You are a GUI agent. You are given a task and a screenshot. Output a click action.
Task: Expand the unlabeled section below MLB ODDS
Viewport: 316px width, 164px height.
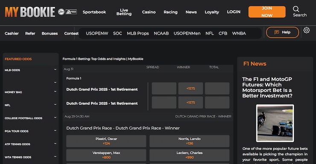click(x=55, y=82)
